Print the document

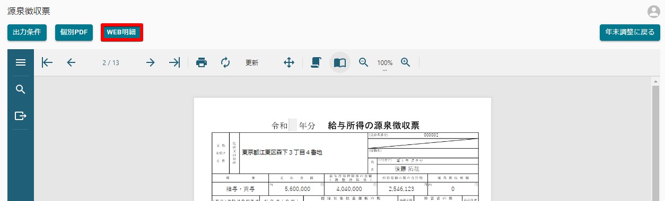click(x=202, y=62)
